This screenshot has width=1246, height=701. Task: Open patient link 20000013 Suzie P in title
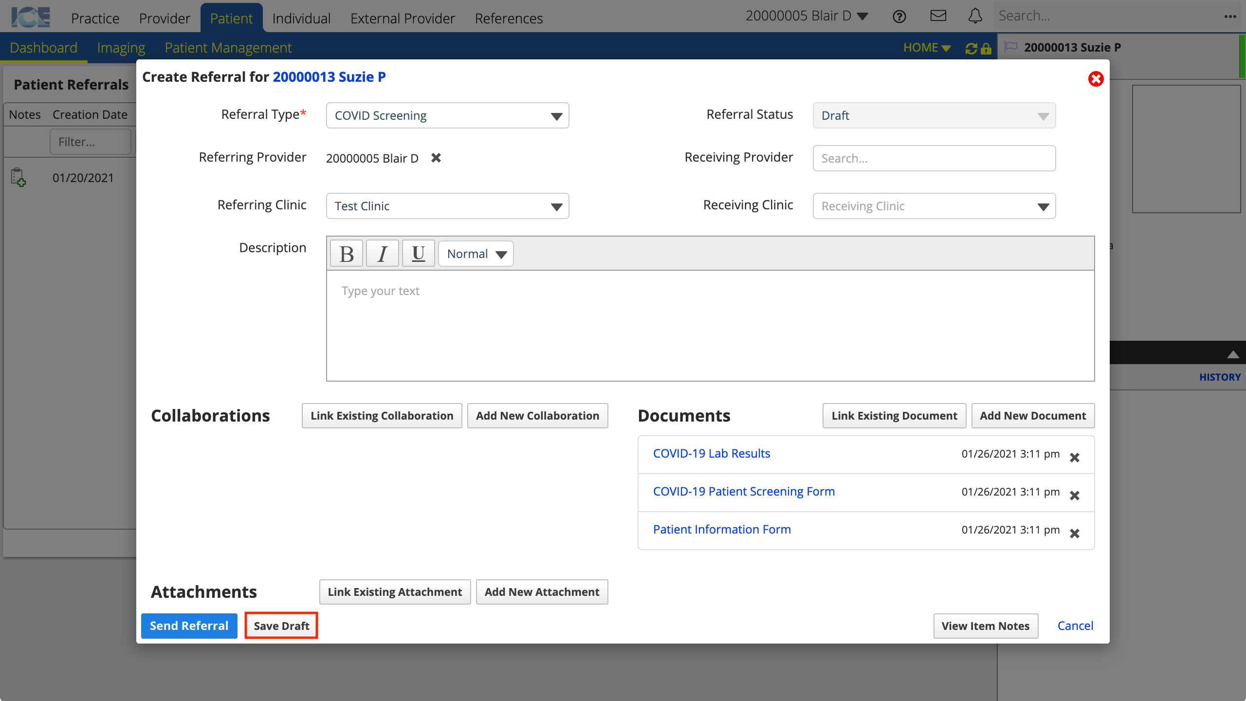tap(329, 77)
